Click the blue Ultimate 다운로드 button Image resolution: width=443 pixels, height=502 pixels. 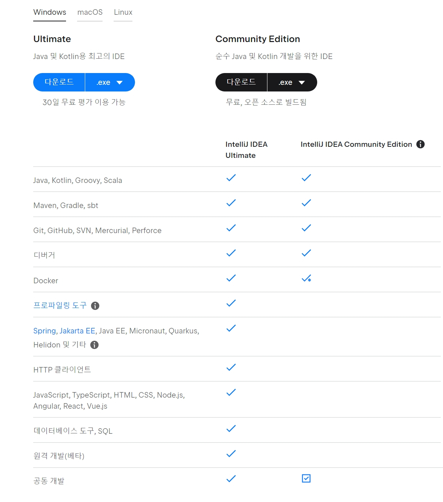click(x=59, y=82)
